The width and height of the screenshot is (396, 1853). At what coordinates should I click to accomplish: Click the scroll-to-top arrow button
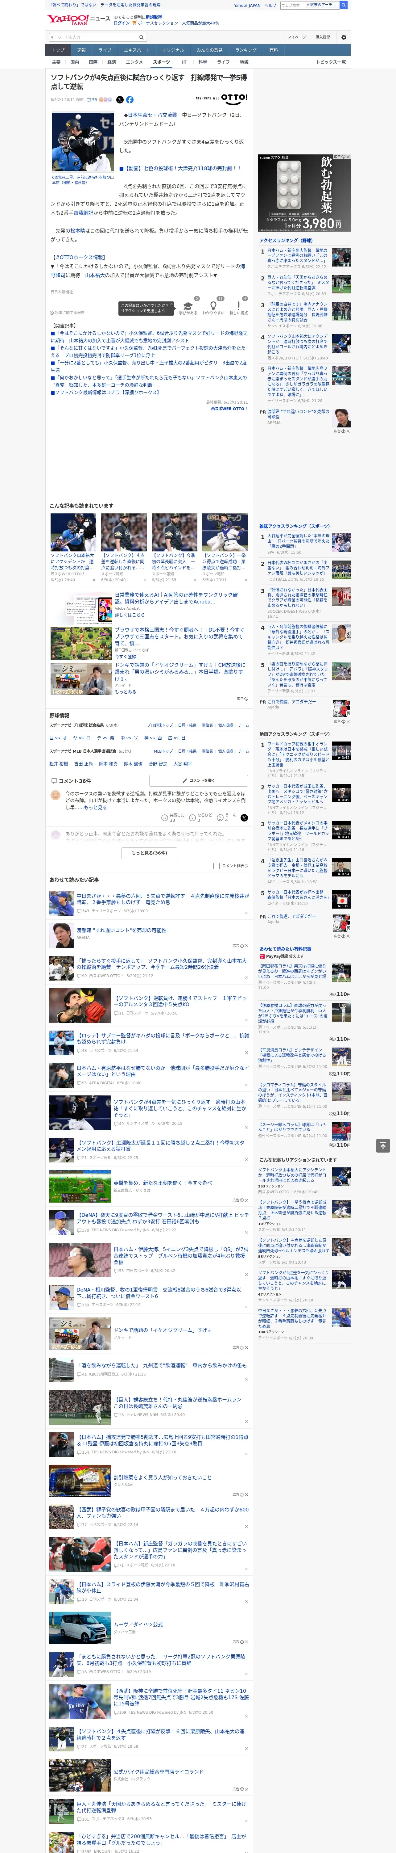click(383, 1145)
